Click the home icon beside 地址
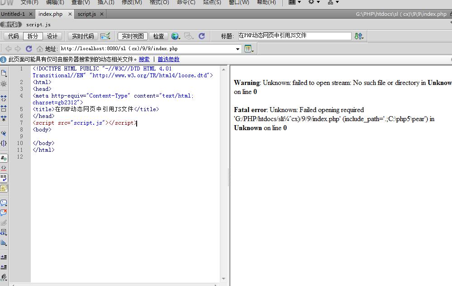The height and width of the screenshot is (286, 452). [40, 49]
